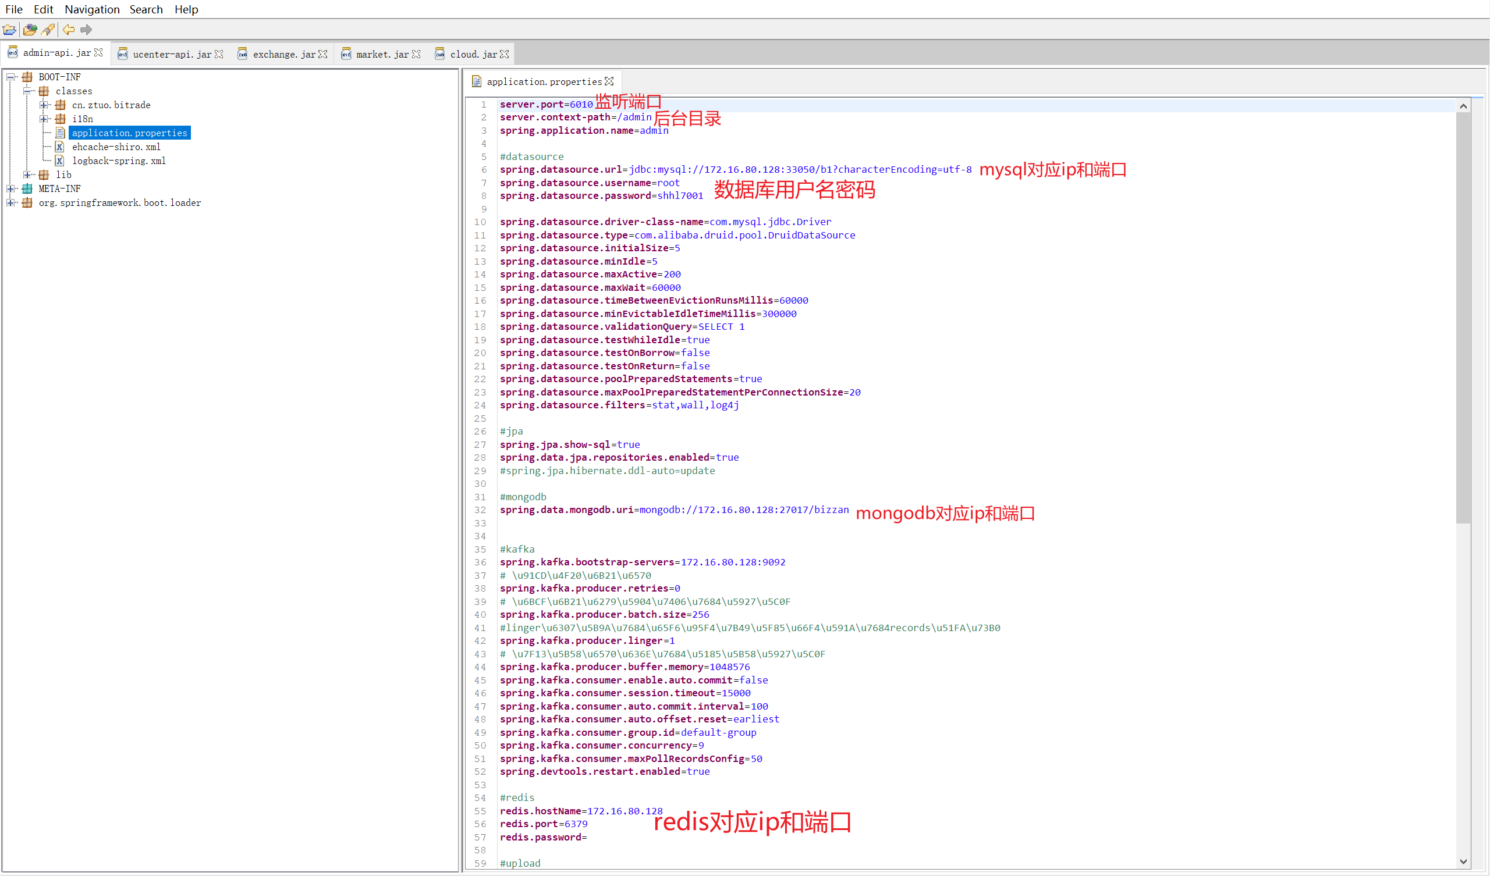Screen dimensions: 1490x876
Task: Close the ucenter-api.jar tab
Action: 219,54
